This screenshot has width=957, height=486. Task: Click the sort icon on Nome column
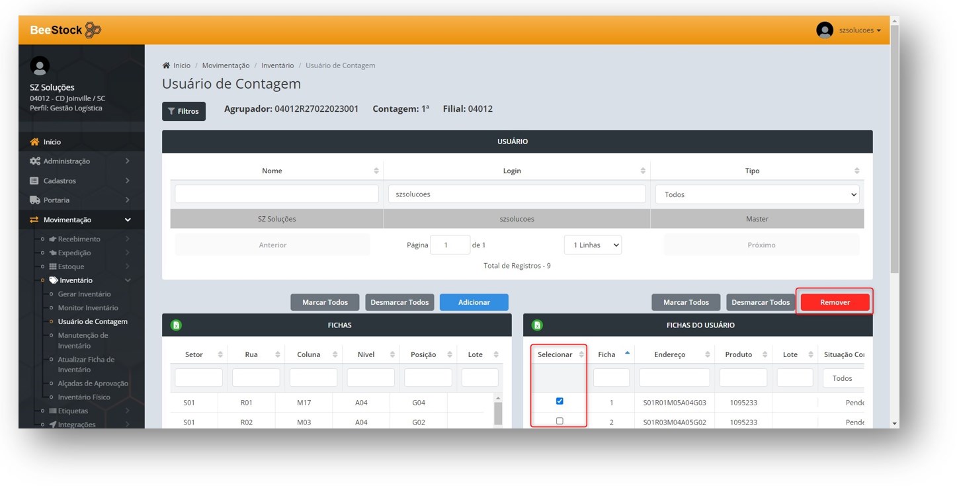coord(376,171)
